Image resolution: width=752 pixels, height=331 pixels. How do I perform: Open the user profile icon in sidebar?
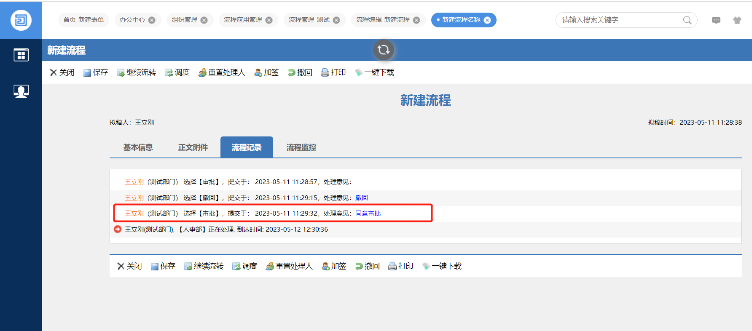pos(21,91)
